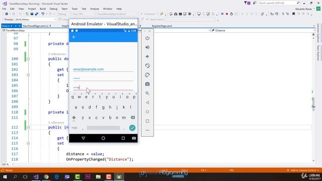Click the red Stop Debugging button

point(227,14)
